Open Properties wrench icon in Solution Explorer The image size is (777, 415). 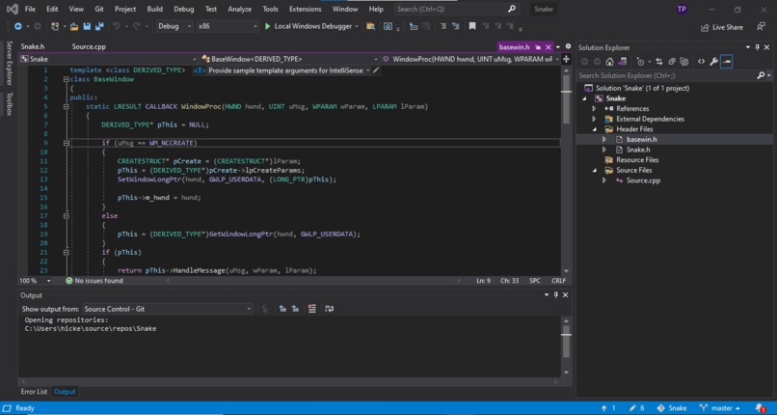(x=713, y=62)
